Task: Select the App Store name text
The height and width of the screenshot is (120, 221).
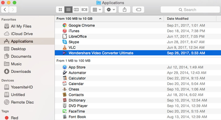Action: (77, 67)
